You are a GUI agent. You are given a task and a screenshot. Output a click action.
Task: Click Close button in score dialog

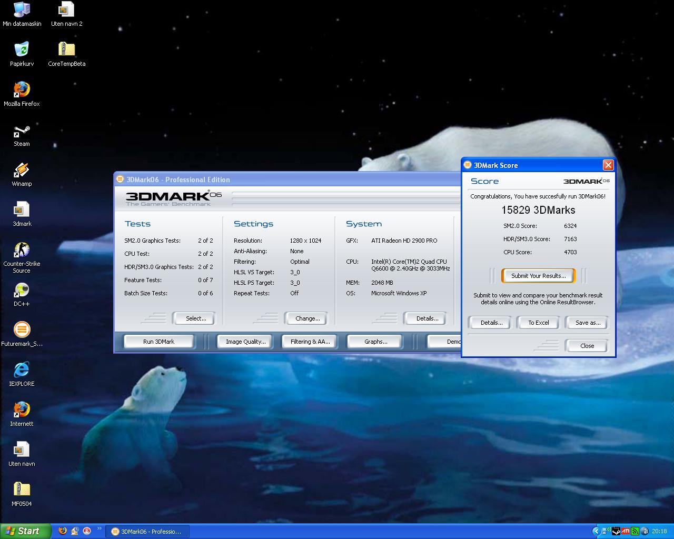[587, 346]
